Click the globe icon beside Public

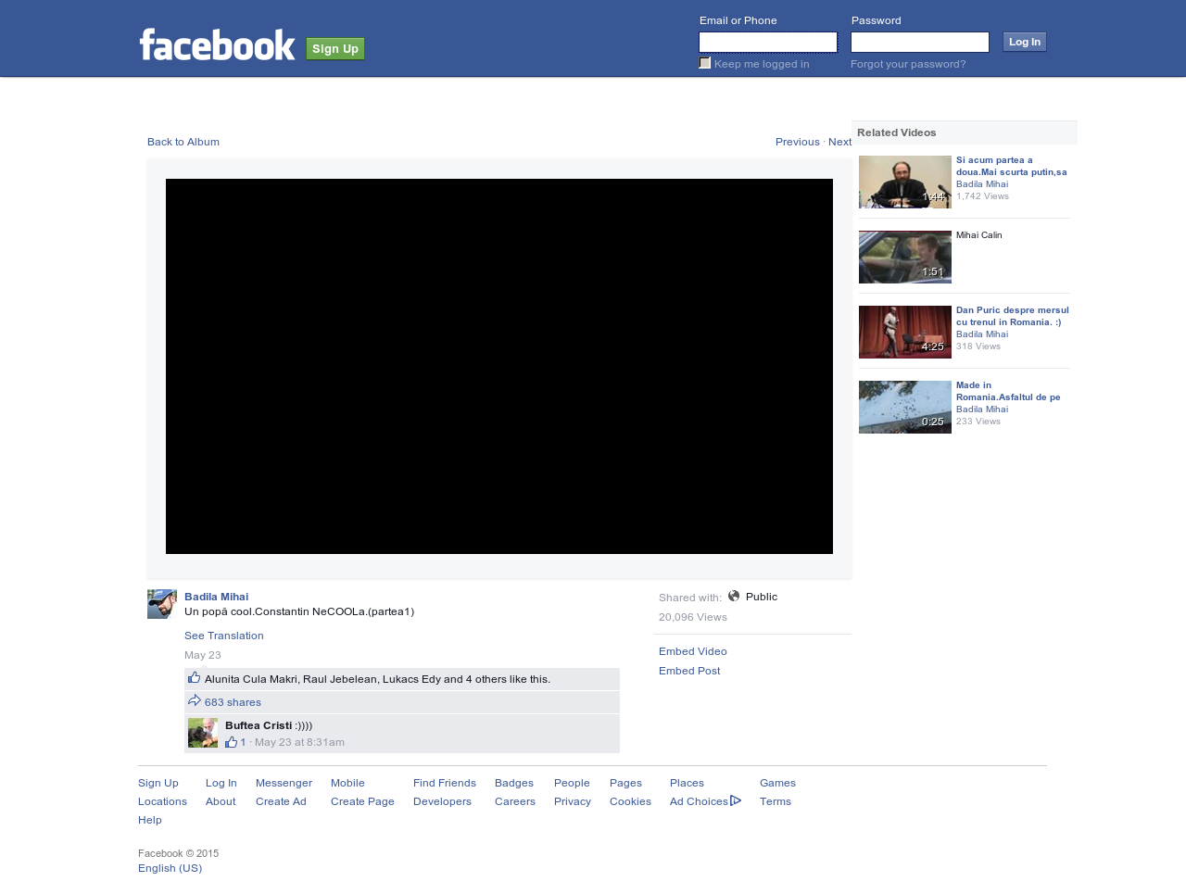[734, 596]
